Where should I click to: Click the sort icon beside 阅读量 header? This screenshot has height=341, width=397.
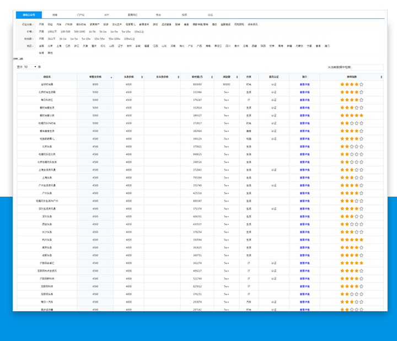click(x=237, y=77)
